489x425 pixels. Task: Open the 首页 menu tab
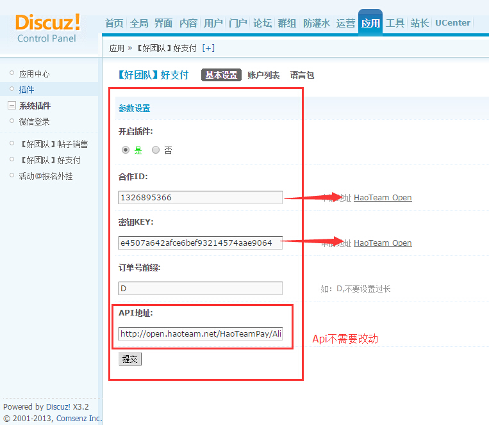[x=114, y=23]
